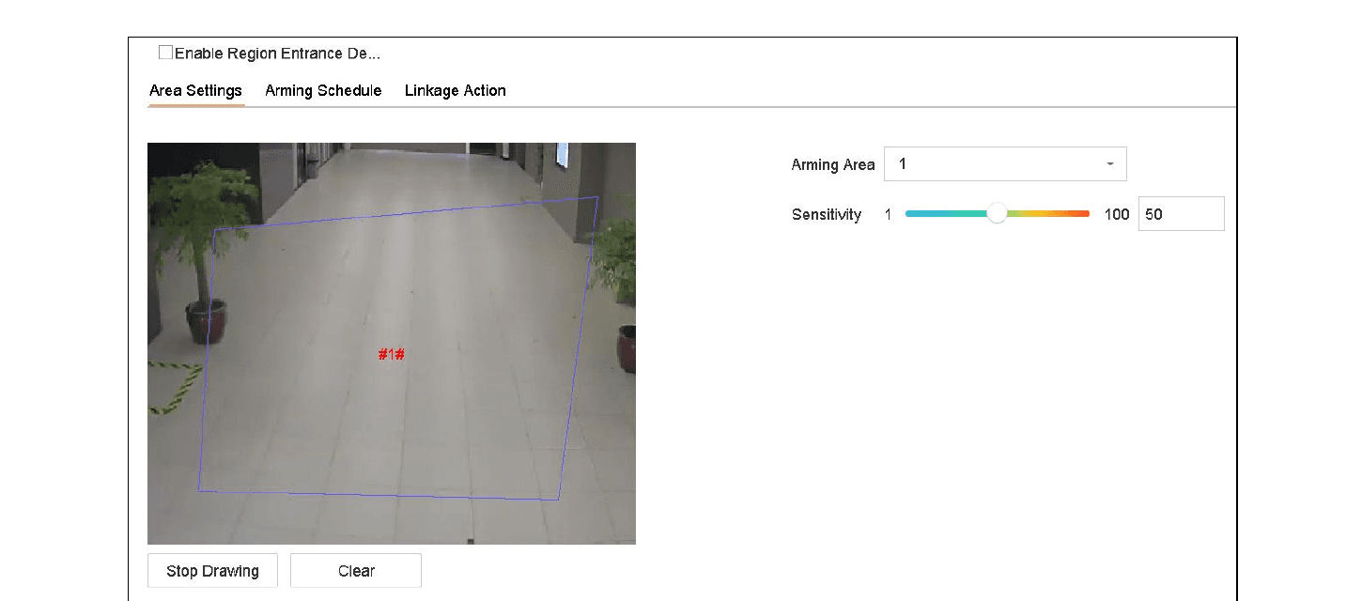Click the Arming Area dropdown arrow

tap(1110, 164)
